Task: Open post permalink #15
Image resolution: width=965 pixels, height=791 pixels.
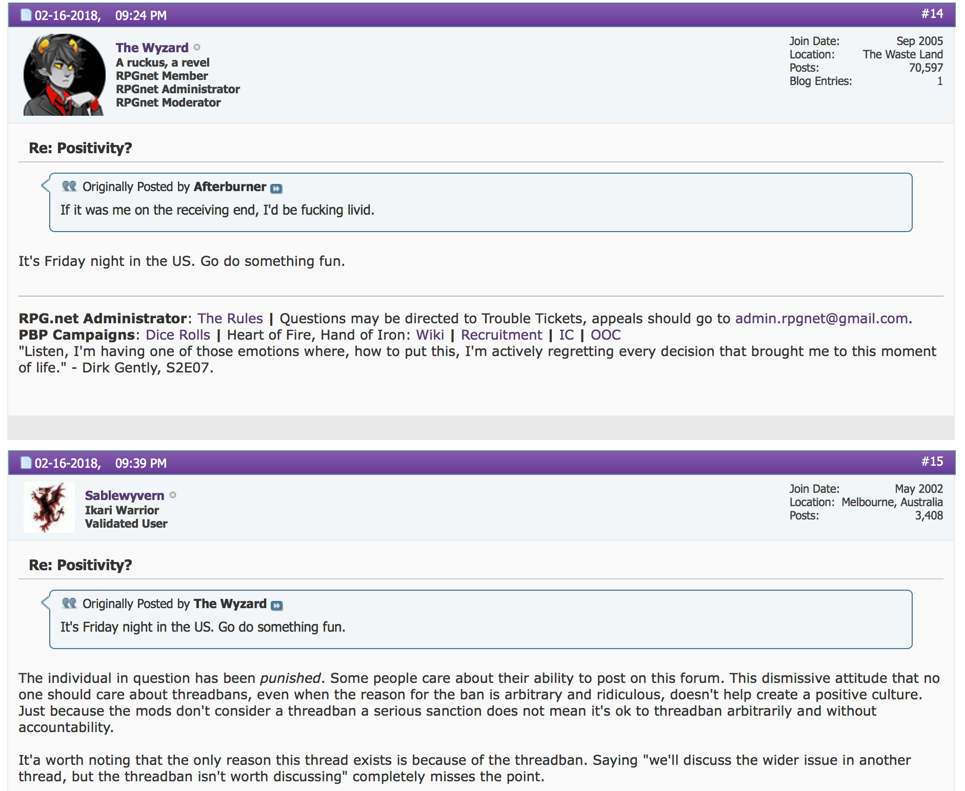Action: coord(932,462)
